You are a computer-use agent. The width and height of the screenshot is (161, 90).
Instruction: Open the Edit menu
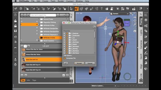point(38,1)
